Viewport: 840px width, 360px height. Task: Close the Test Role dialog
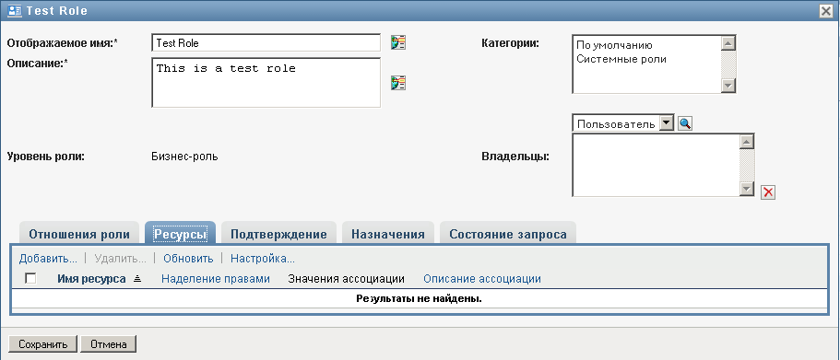(826, 11)
